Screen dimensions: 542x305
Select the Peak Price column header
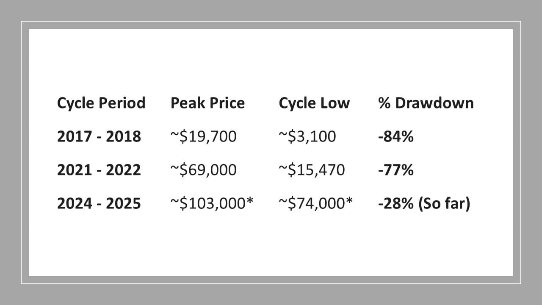[207, 103]
